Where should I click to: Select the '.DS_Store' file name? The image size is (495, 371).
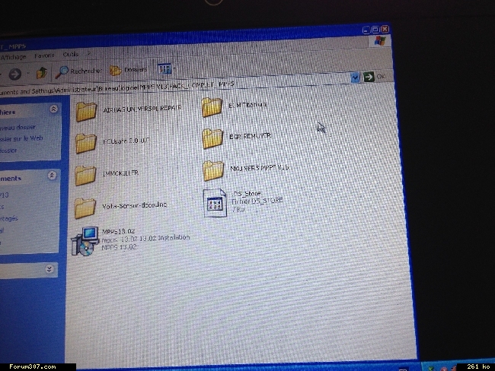246,193
